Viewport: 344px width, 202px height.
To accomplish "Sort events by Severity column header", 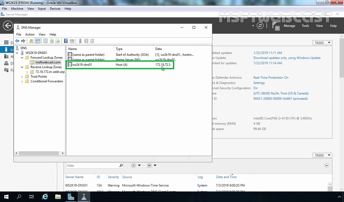I will 113,177.
